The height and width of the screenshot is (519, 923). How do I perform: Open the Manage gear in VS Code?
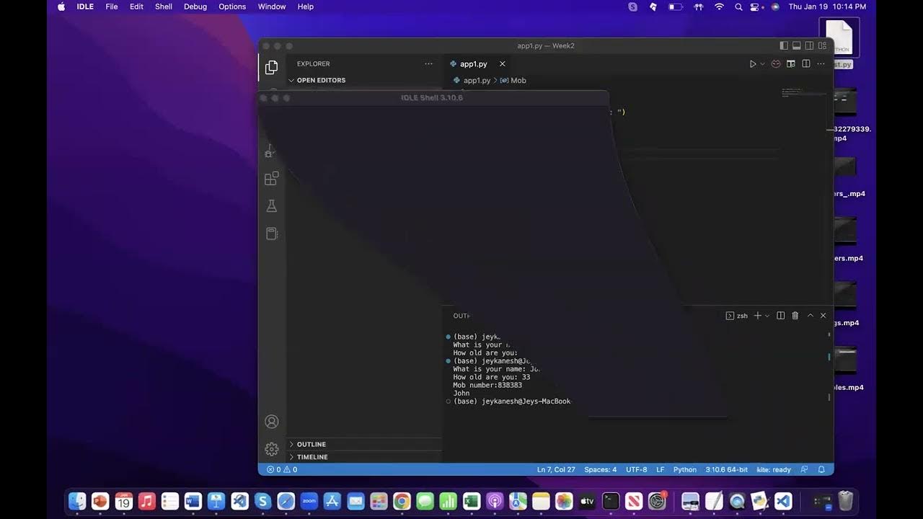coord(271,449)
